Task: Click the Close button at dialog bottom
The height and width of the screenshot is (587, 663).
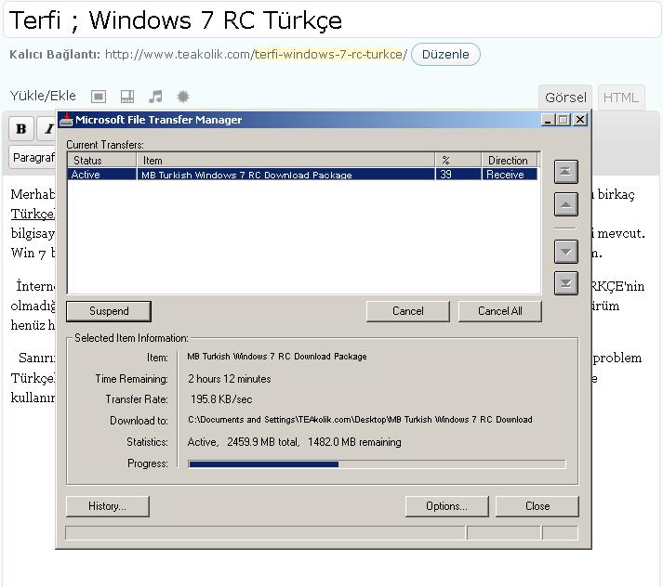Action: point(537,506)
